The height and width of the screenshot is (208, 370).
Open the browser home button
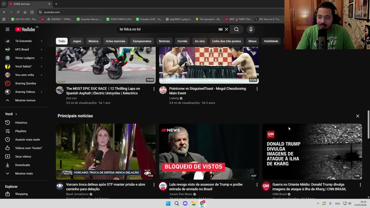pyautogui.click(x=25, y=12)
